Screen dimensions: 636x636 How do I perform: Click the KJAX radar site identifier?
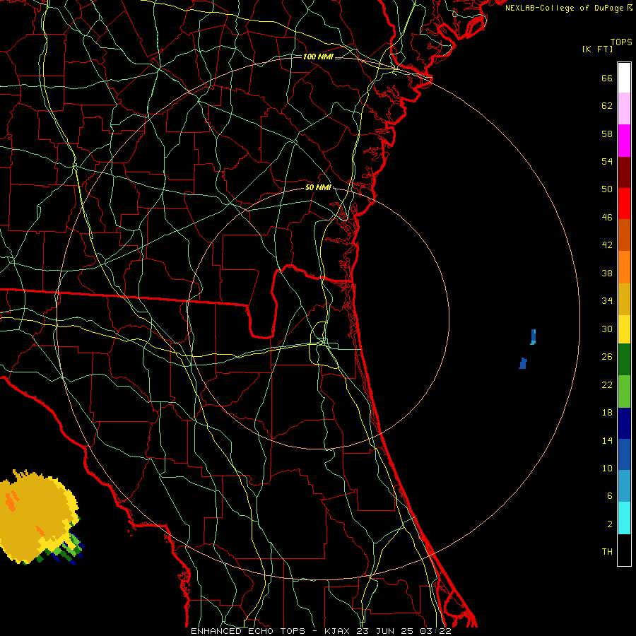[338, 631]
